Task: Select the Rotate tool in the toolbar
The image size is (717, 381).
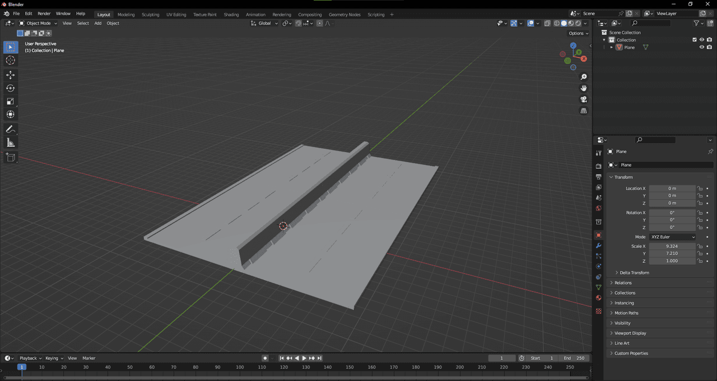Action: click(x=11, y=88)
